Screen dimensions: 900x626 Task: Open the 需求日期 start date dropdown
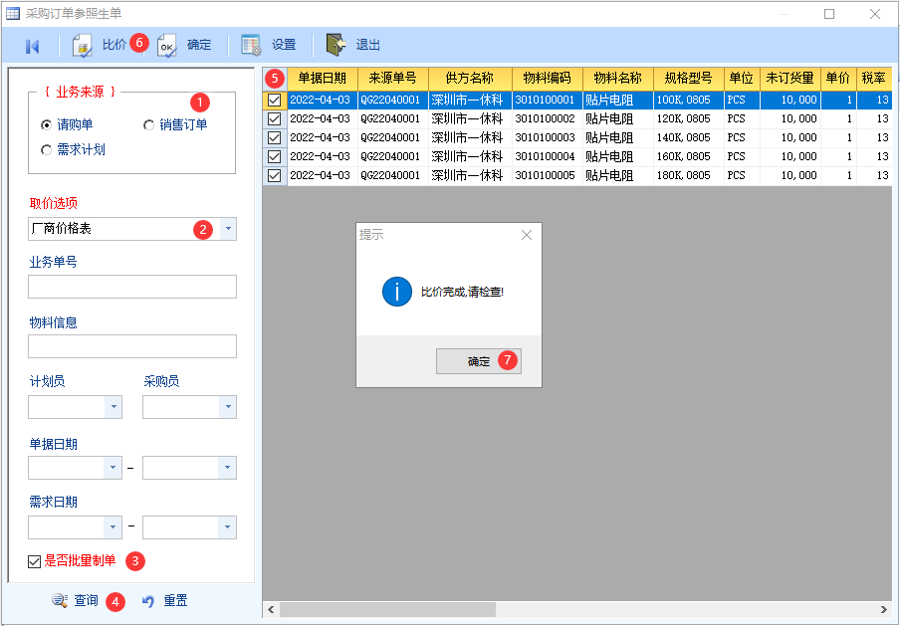tap(113, 527)
